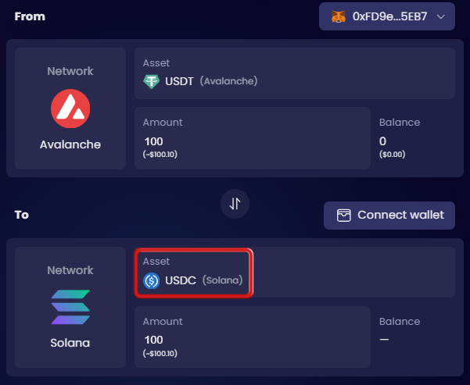Click the red Avalanche logo
The height and width of the screenshot is (385, 470).
point(70,109)
